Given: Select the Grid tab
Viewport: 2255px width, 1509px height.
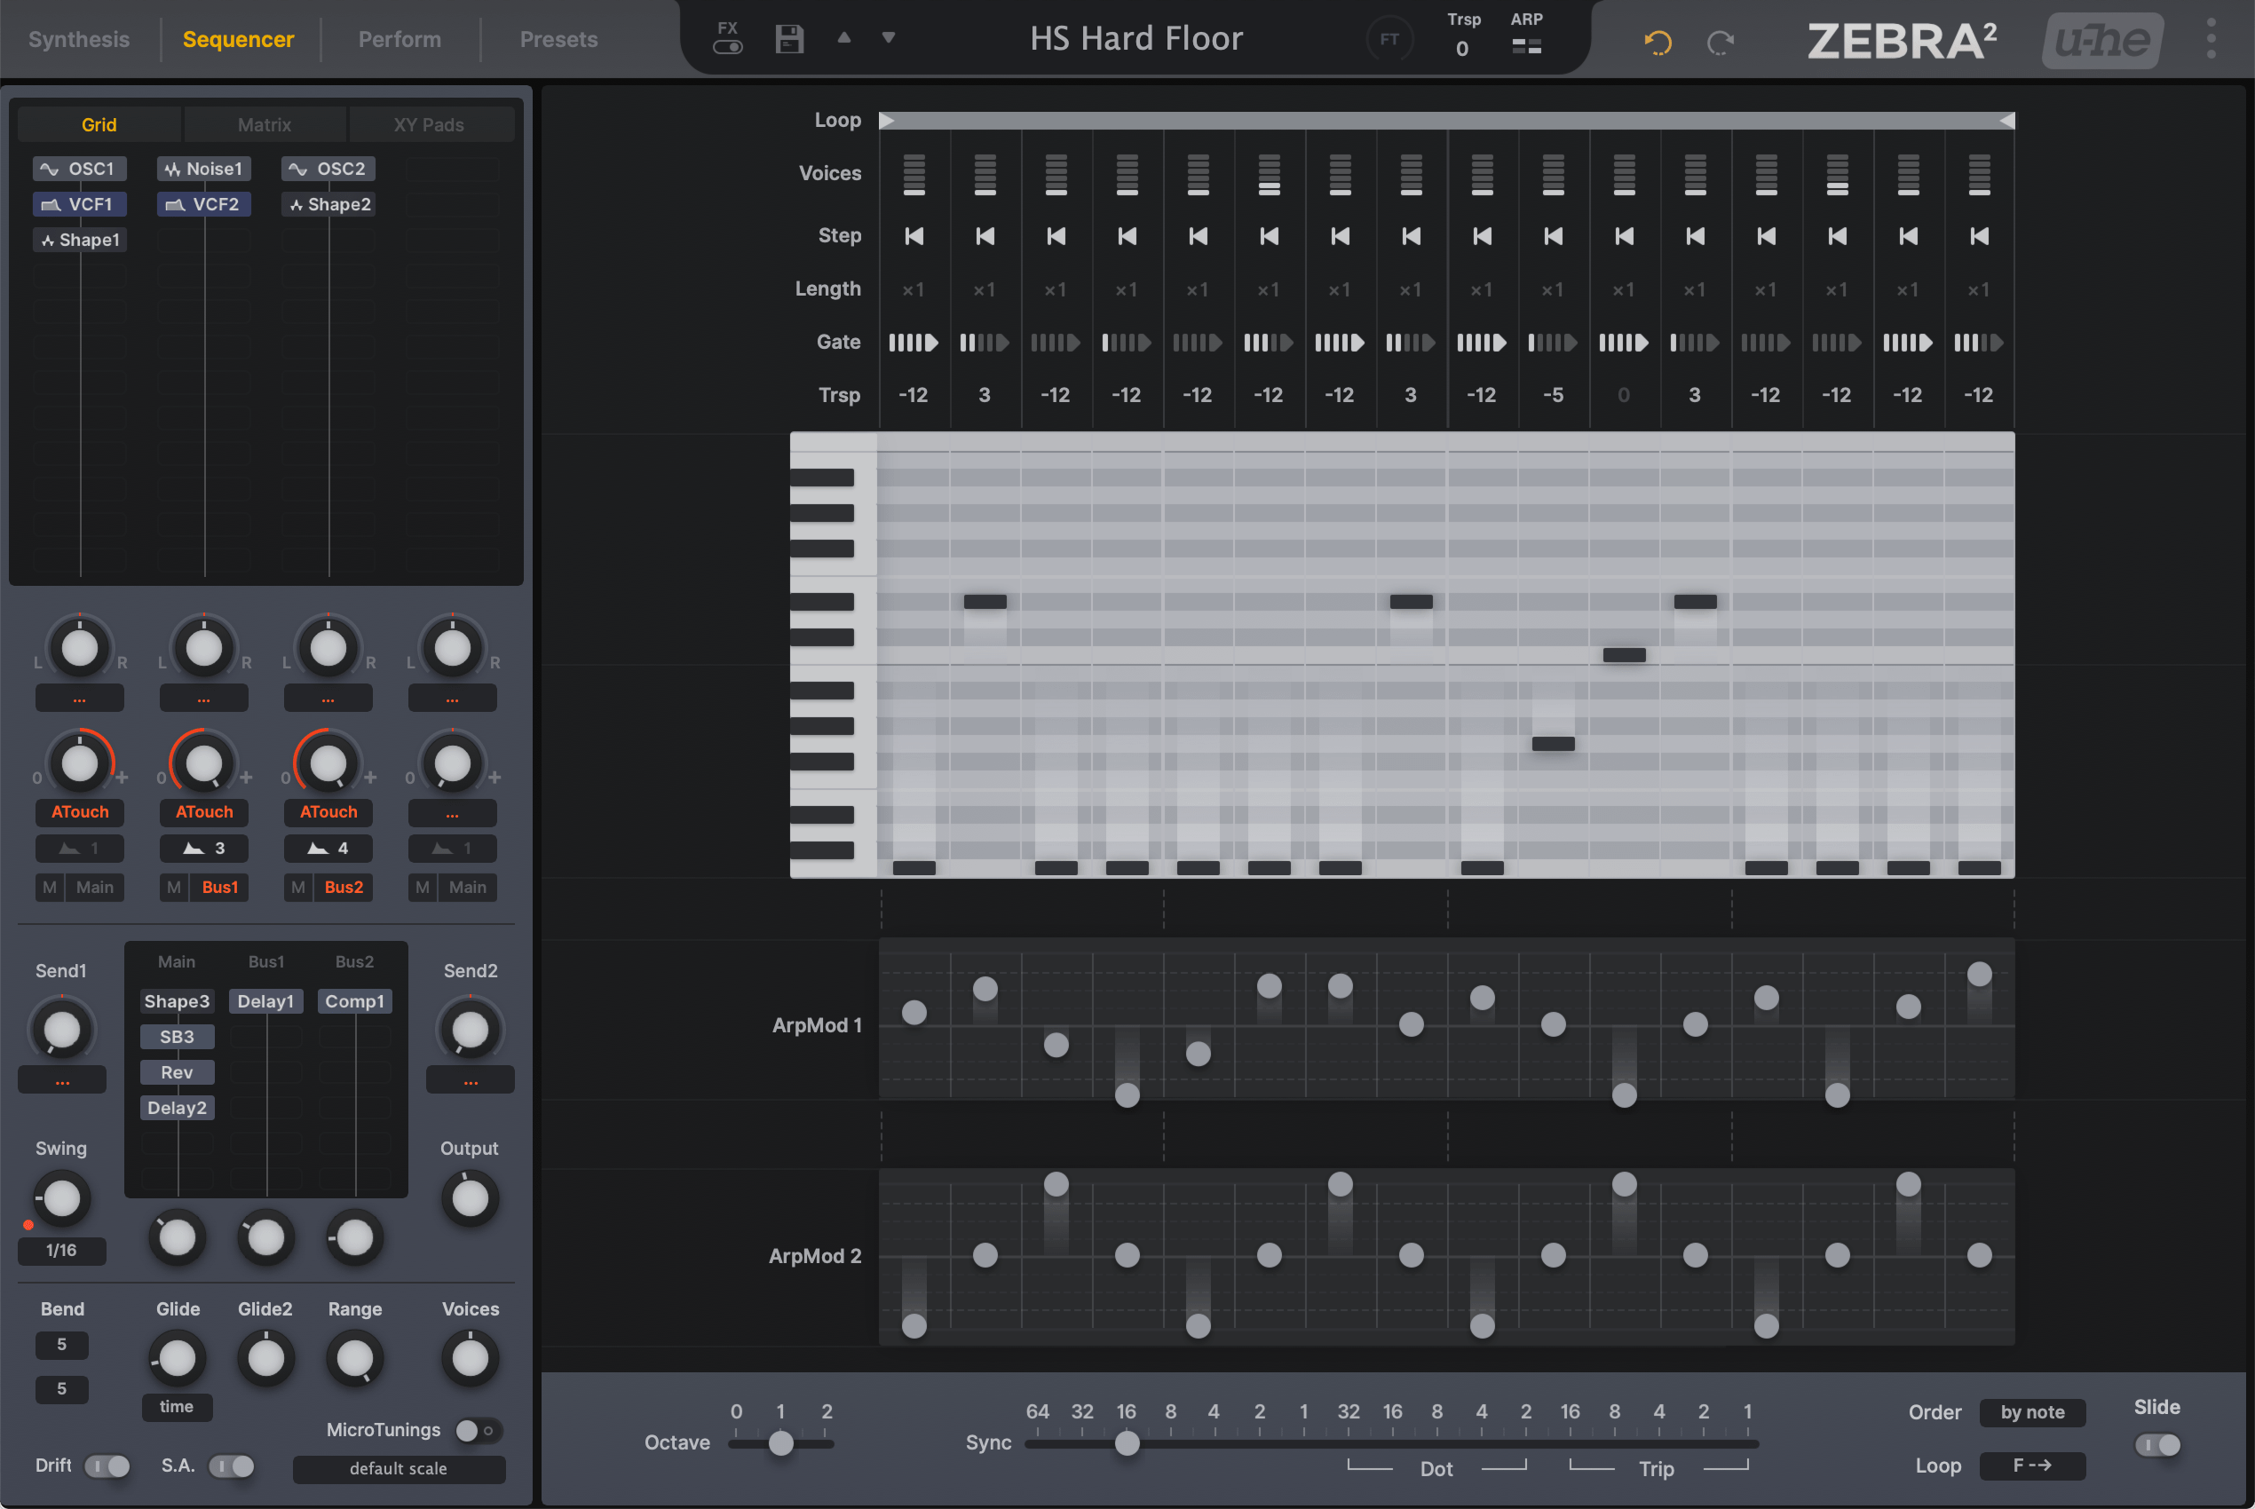Looking at the screenshot, I should (x=99, y=125).
